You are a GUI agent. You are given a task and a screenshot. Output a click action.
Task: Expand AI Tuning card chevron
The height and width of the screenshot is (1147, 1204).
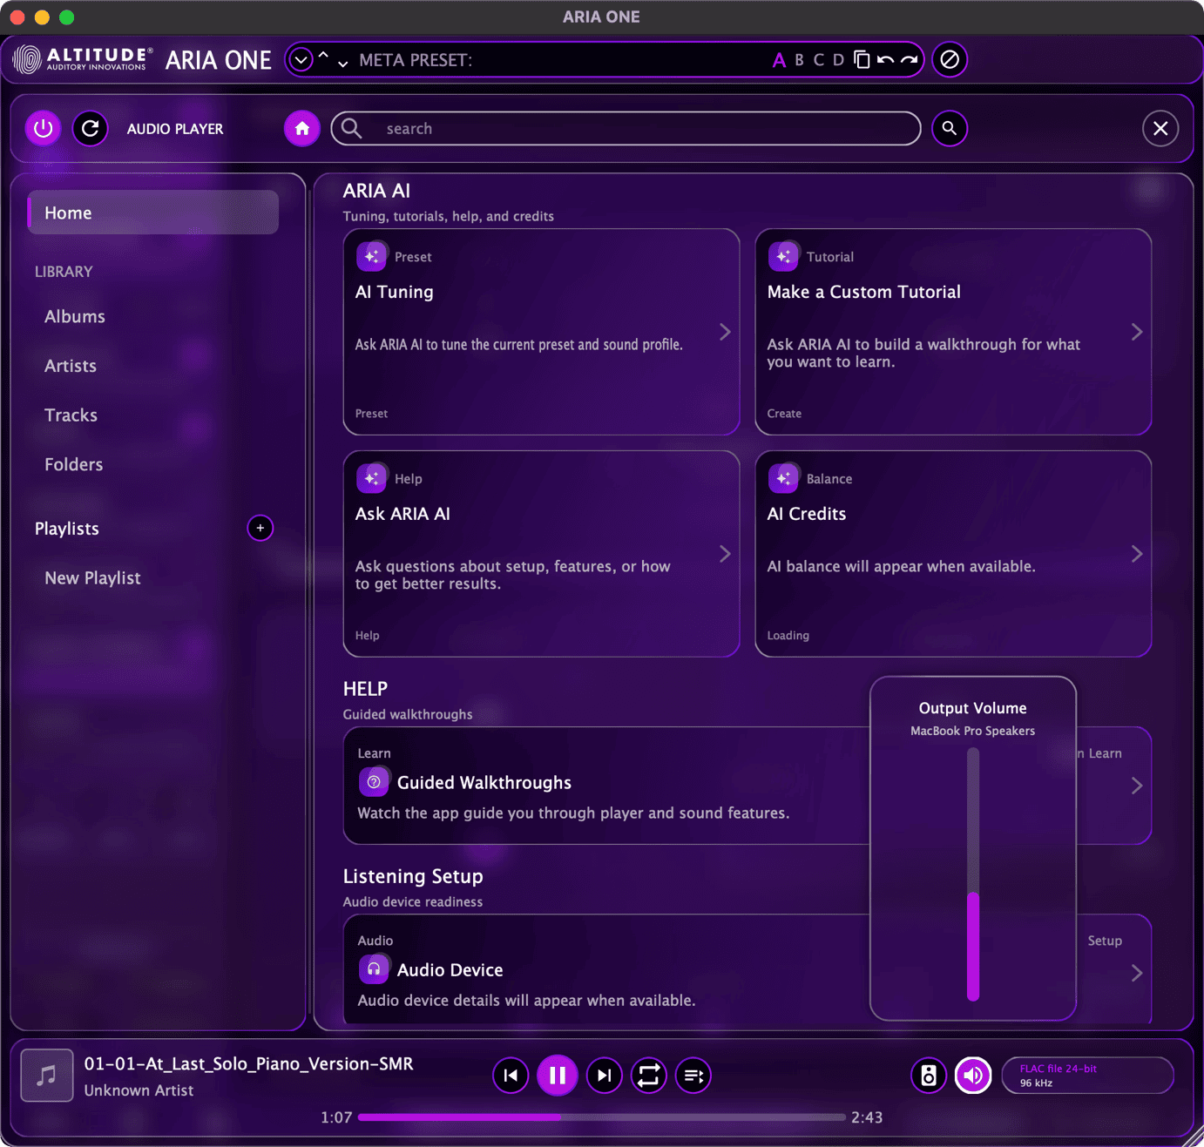725,332
